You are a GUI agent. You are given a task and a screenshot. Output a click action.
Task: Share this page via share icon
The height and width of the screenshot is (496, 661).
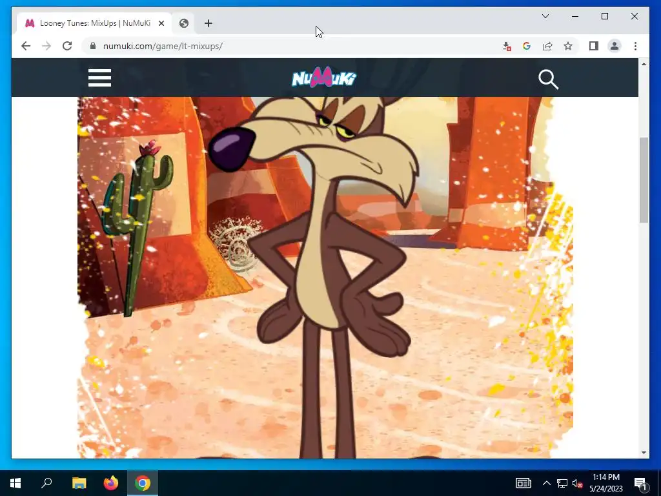coord(547,46)
